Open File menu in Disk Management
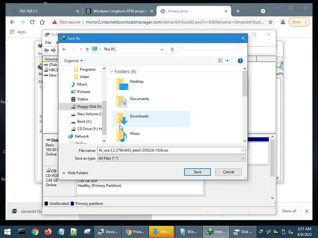 pos(48,43)
